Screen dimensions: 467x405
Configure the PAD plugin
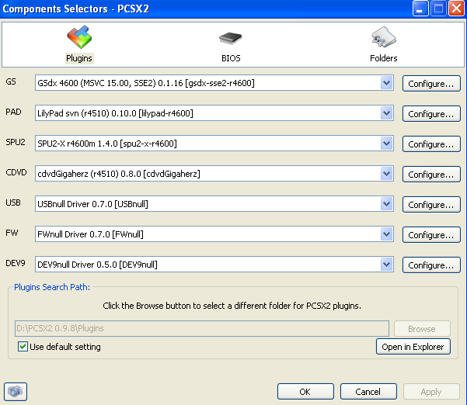click(x=431, y=114)
